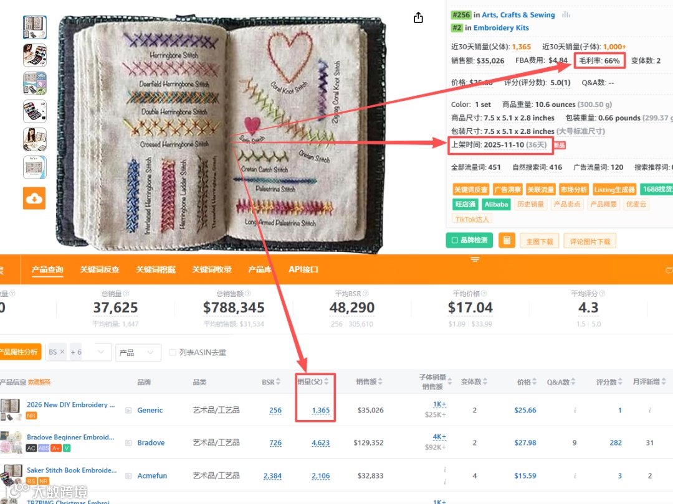Remove the BS filter tag with its X

coord(62,352)
